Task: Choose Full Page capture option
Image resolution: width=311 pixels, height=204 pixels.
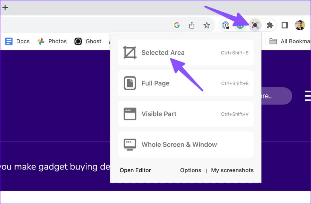Action: coord(186,83)
